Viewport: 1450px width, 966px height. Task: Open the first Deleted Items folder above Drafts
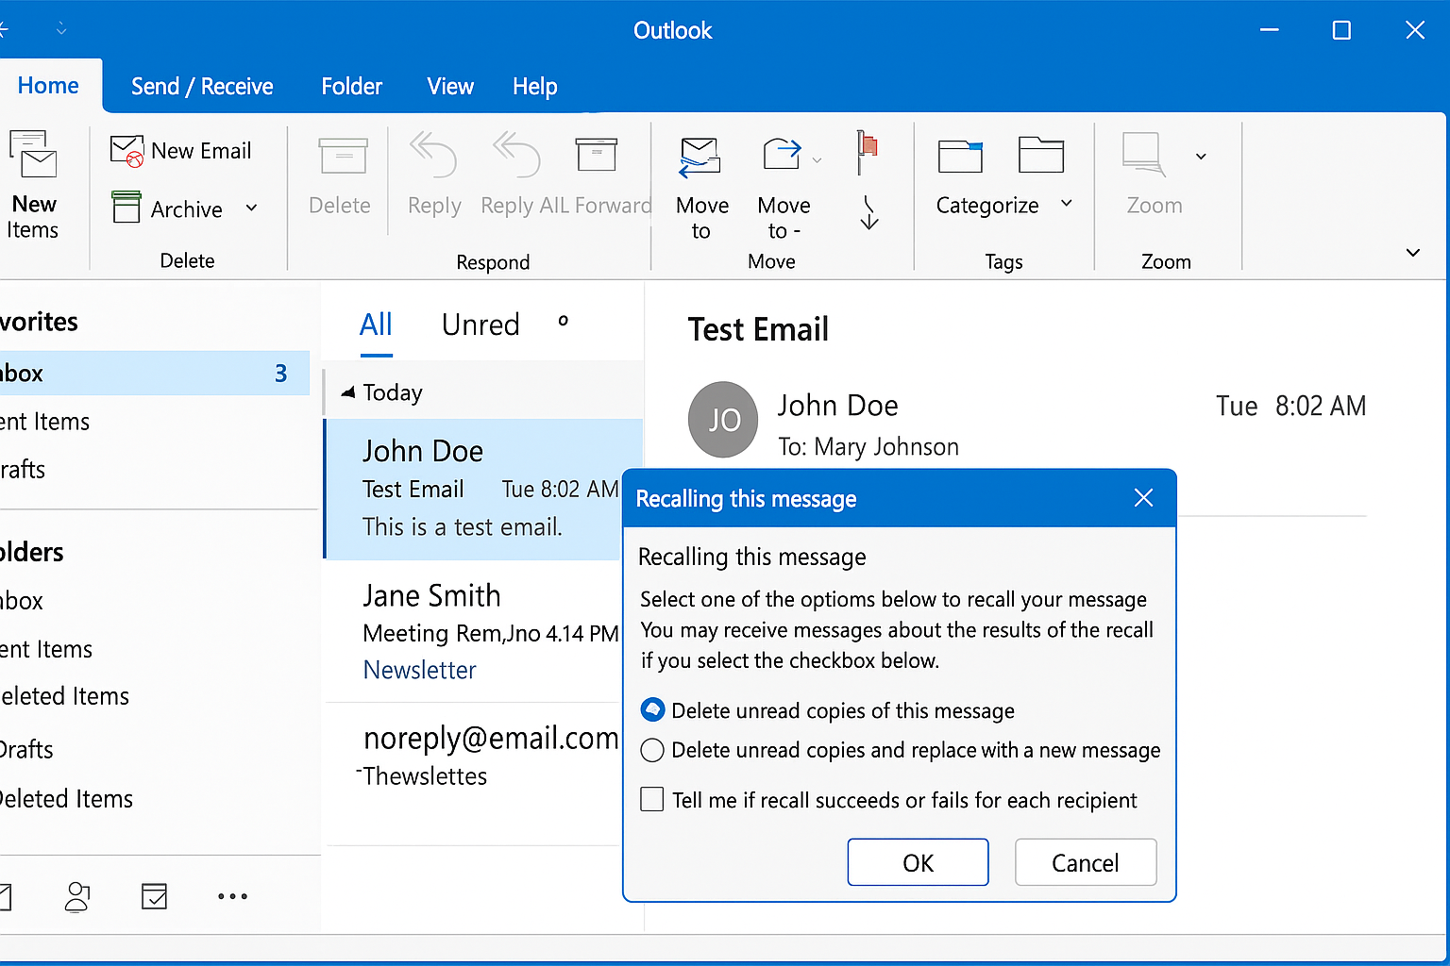[x=65, y=696]
